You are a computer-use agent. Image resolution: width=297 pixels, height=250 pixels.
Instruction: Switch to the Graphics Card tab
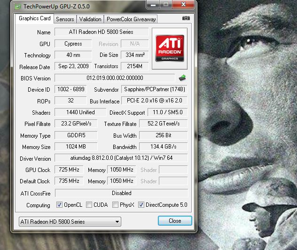pos(34,18)
